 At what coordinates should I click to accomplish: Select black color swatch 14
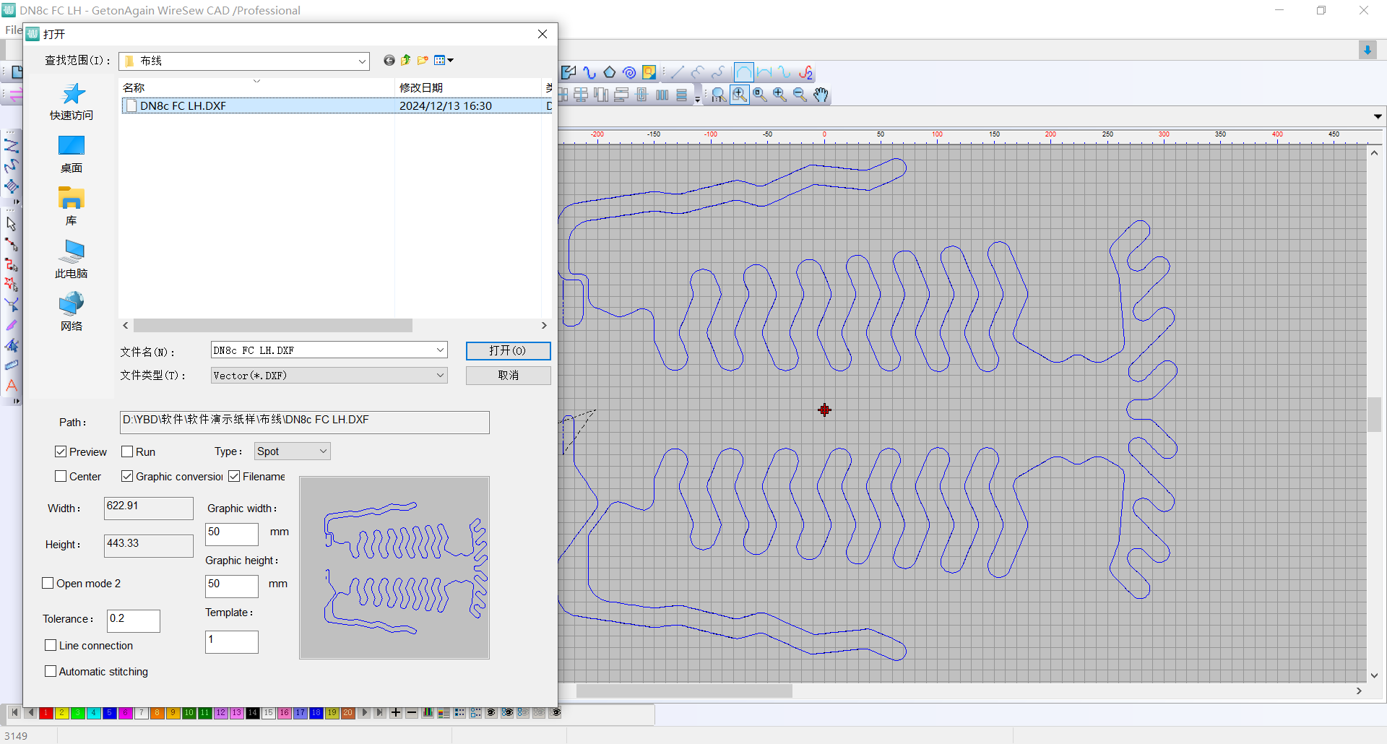pos(253,713)
